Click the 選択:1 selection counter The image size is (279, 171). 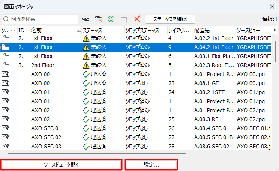pos(270,19)
